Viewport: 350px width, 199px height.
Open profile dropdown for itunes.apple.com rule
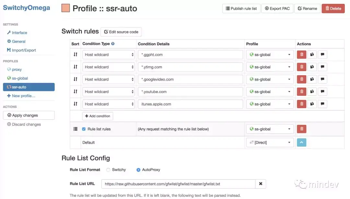[270, 104]
